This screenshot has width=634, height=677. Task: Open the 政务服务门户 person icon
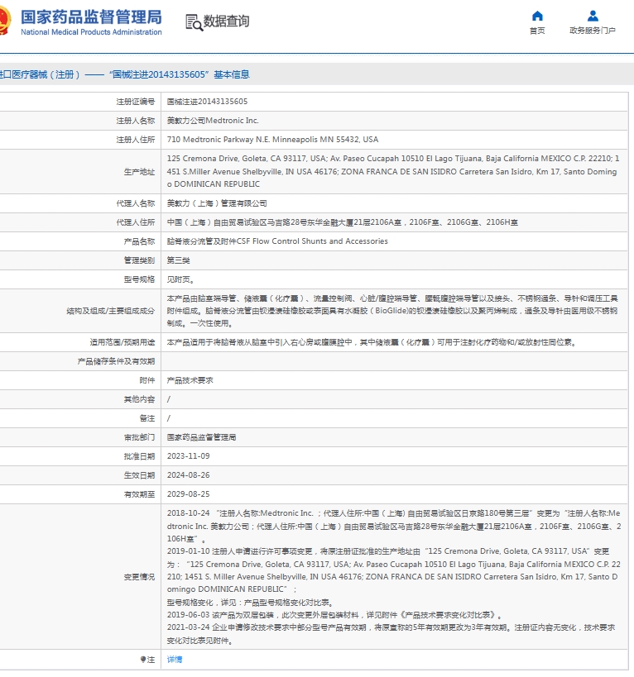click(x=593, y=16)
